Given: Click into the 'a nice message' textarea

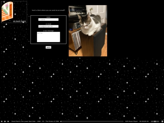Looking at the screenshot, I should (x=49, y=37).
